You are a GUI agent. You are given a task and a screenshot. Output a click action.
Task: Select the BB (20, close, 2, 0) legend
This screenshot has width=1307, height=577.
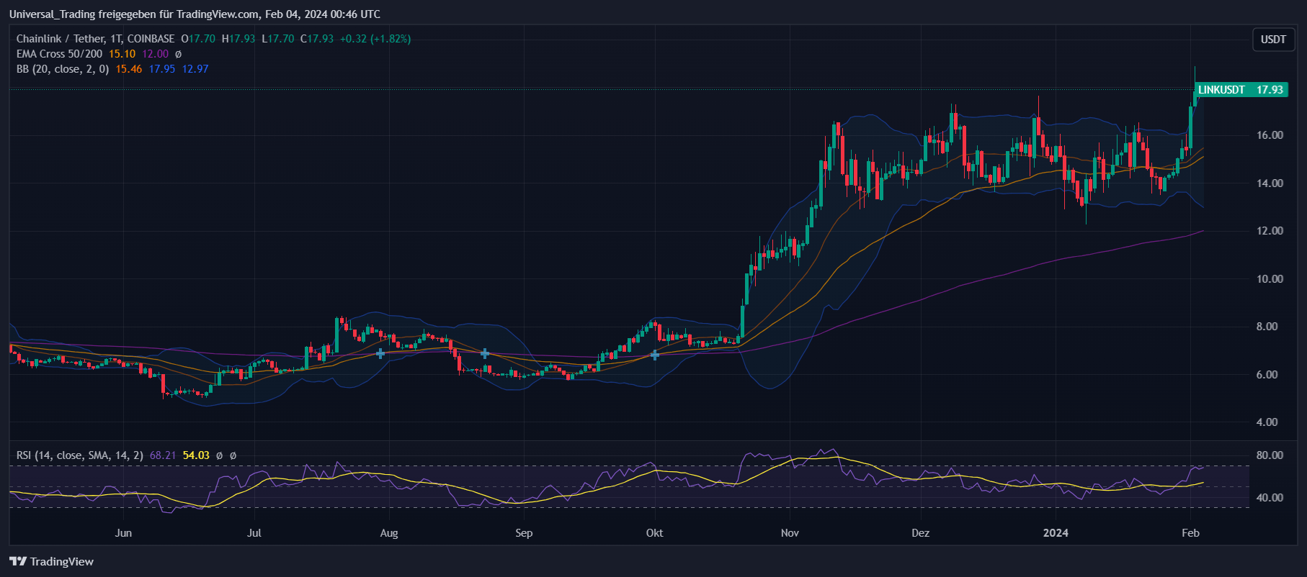[x=63, y=69]
